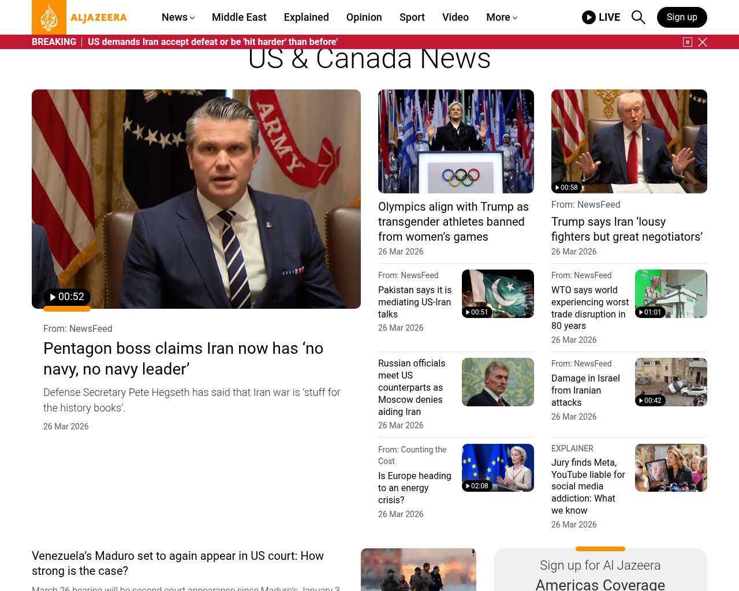Screen dimensions: 739x591
Task: Open the Olympics podium thumbnail
Action: coord(456,141)
